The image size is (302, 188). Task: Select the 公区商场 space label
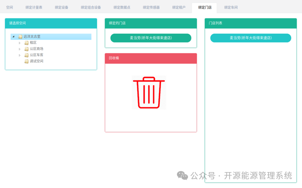(x=37, y=49)
